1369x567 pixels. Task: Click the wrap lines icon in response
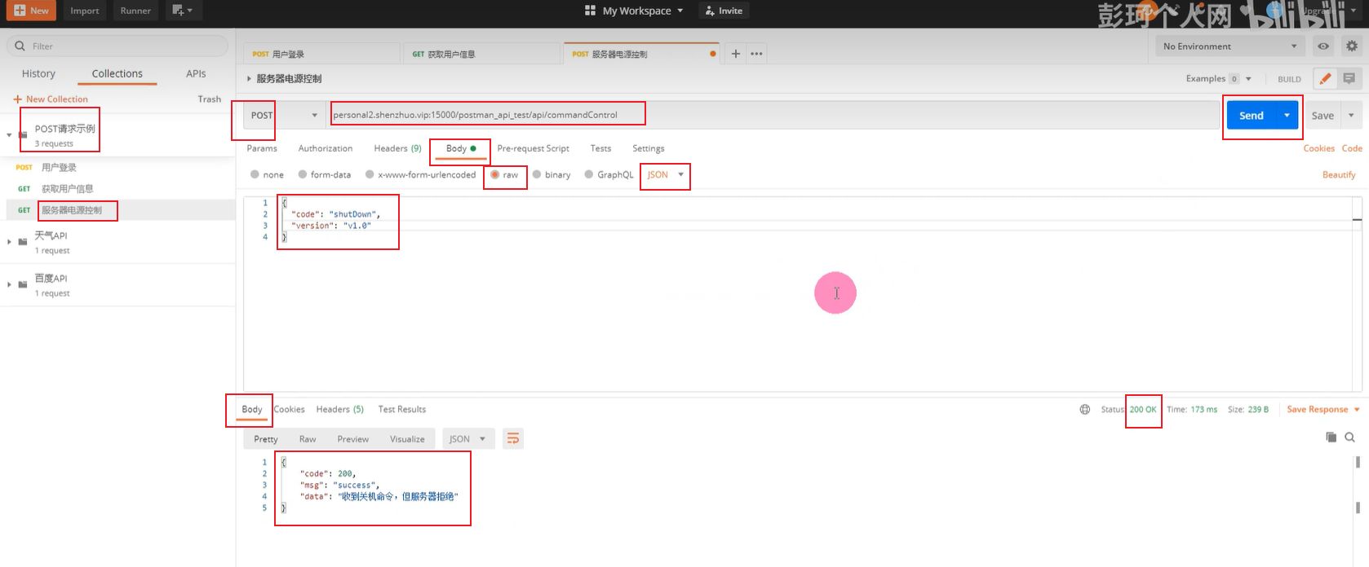coord(512,439)
